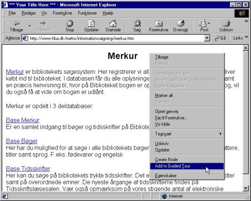Open Egenskaber in the context menu
This screenshot has width=251, height=201.
click(x=187, y=175)
